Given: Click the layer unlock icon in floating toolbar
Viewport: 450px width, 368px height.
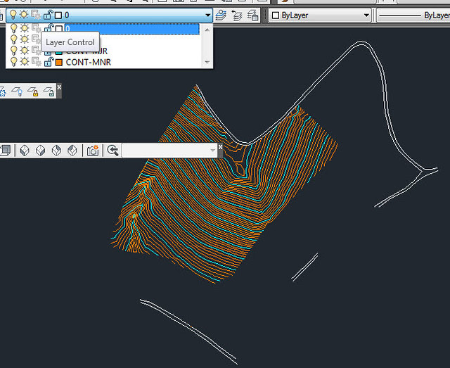Looking at the screenshot, I should 48,91.
